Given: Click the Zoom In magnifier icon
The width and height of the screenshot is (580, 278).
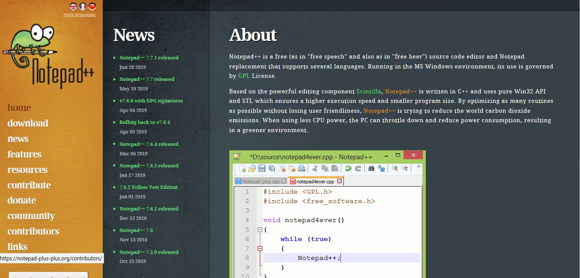Looking at the screenshot, I should tap(395, 169).
